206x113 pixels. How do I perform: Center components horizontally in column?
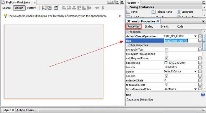pos(74,8)
